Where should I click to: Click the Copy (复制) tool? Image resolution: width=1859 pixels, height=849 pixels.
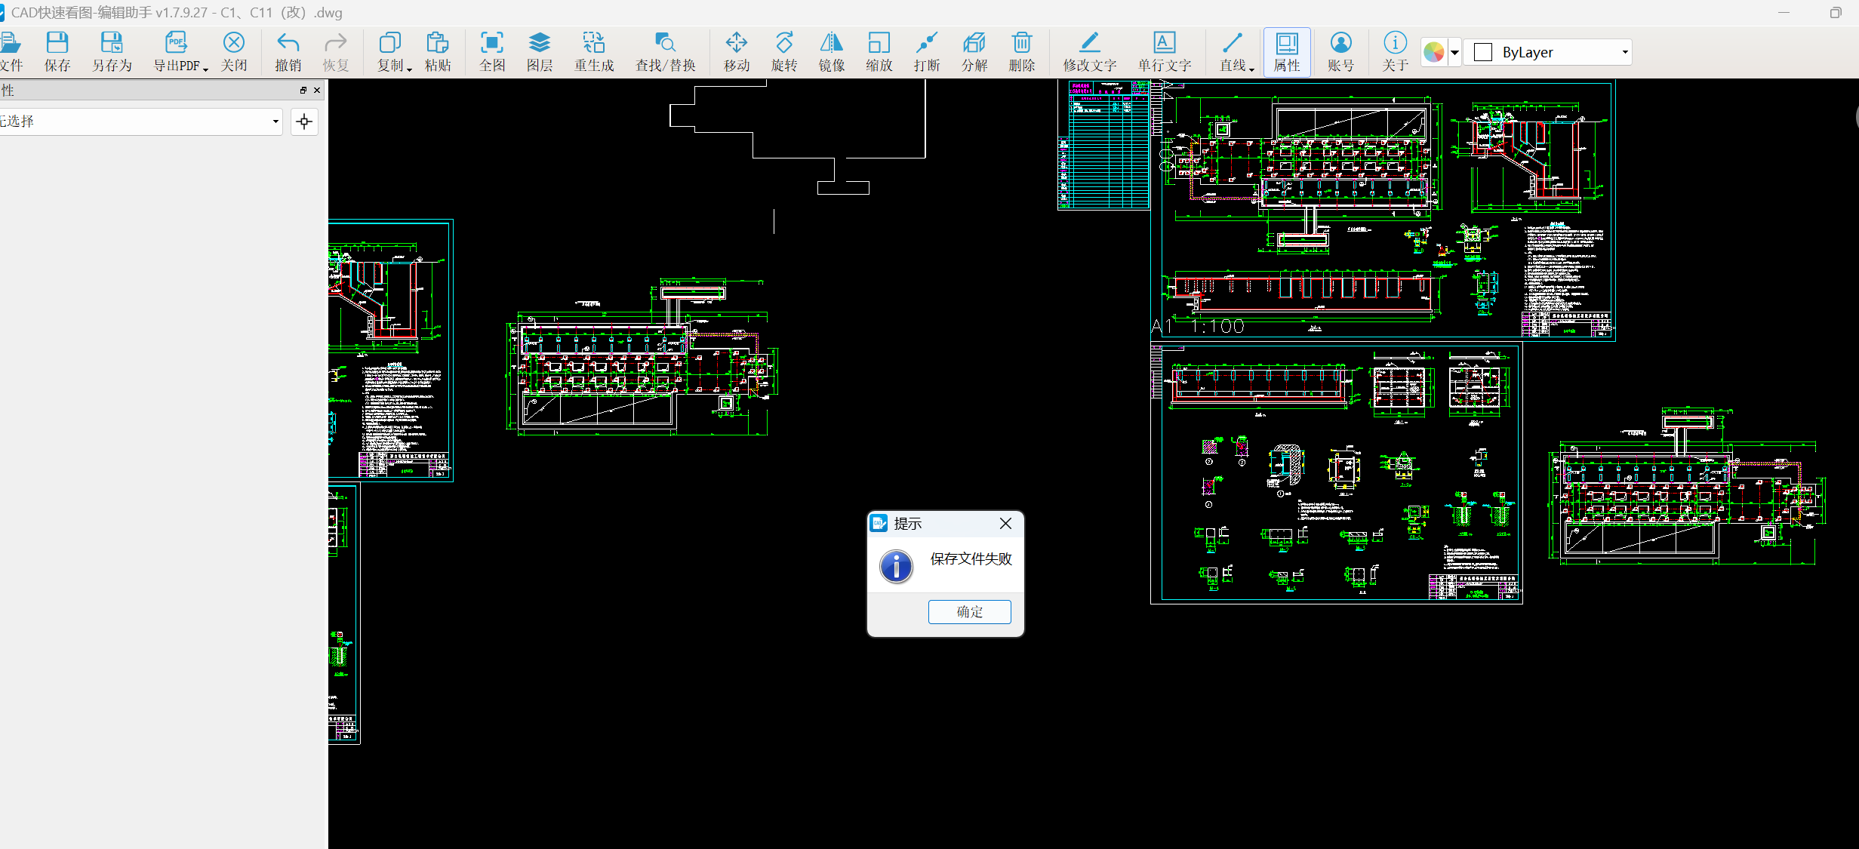[x=390, y=51]
